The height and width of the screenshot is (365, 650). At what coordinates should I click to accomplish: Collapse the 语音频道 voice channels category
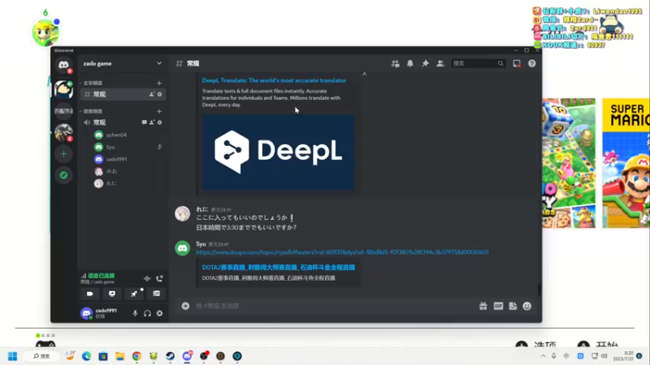(91, 111)
